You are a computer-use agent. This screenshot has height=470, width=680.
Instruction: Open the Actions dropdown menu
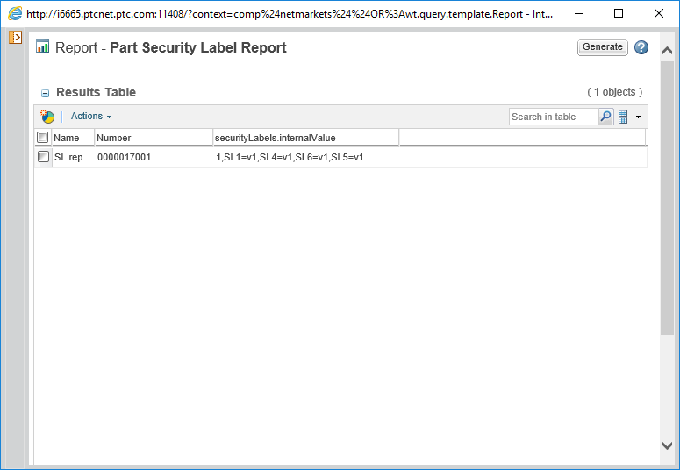[91, 117]
